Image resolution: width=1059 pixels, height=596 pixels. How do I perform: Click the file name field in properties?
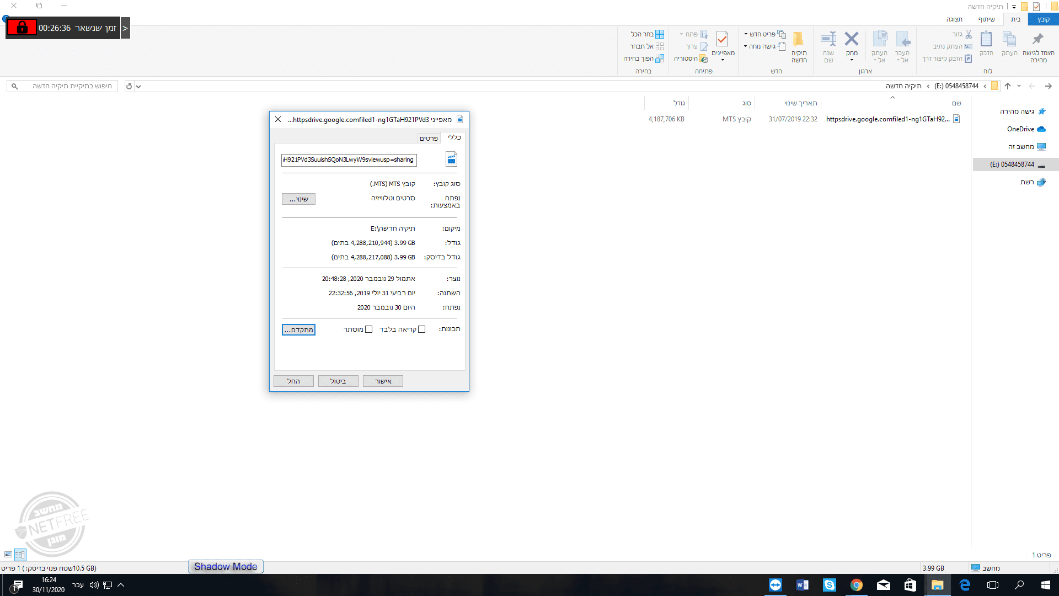[x=349, y=160]
